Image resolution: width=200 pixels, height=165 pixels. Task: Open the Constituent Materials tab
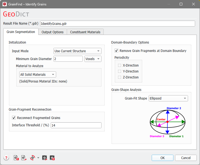(85, 32)
